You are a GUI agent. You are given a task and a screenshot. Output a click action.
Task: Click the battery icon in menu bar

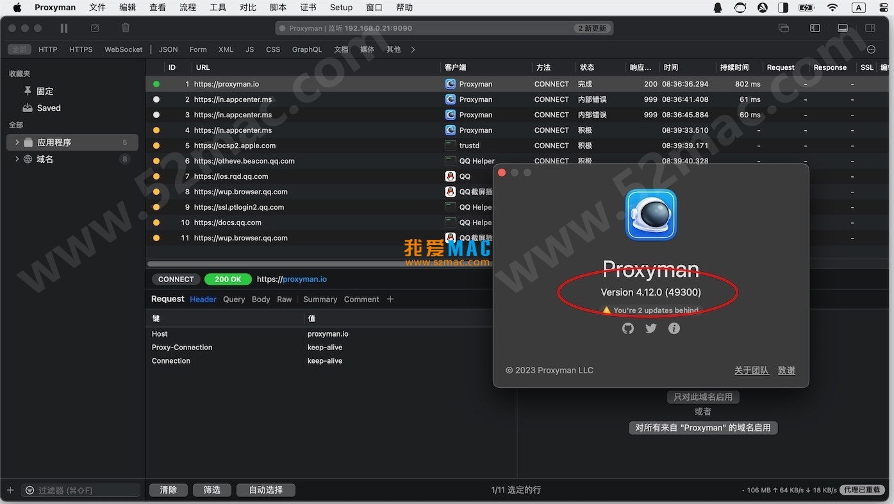[806, 8]
